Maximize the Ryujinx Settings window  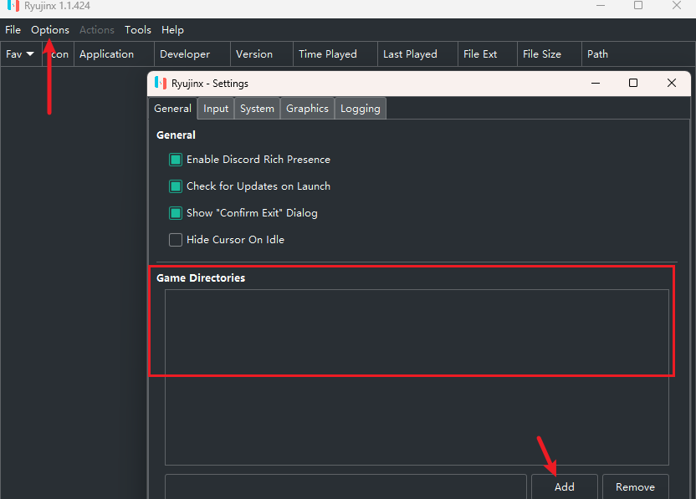(x=633, y=83)
